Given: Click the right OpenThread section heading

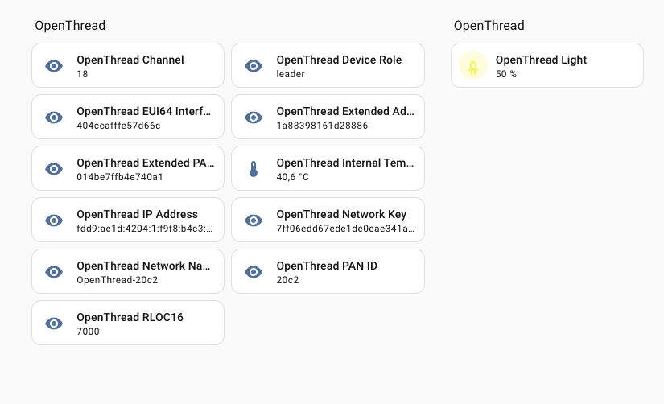Looking at the screenshot, I should tap(489, 26).
